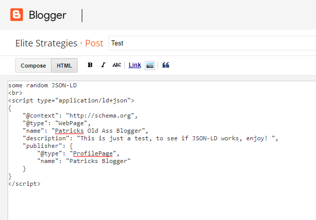This screenshot has height=220, width=316.
Task: Click the "@type": "WebPage" line
Action: [57, 123]
